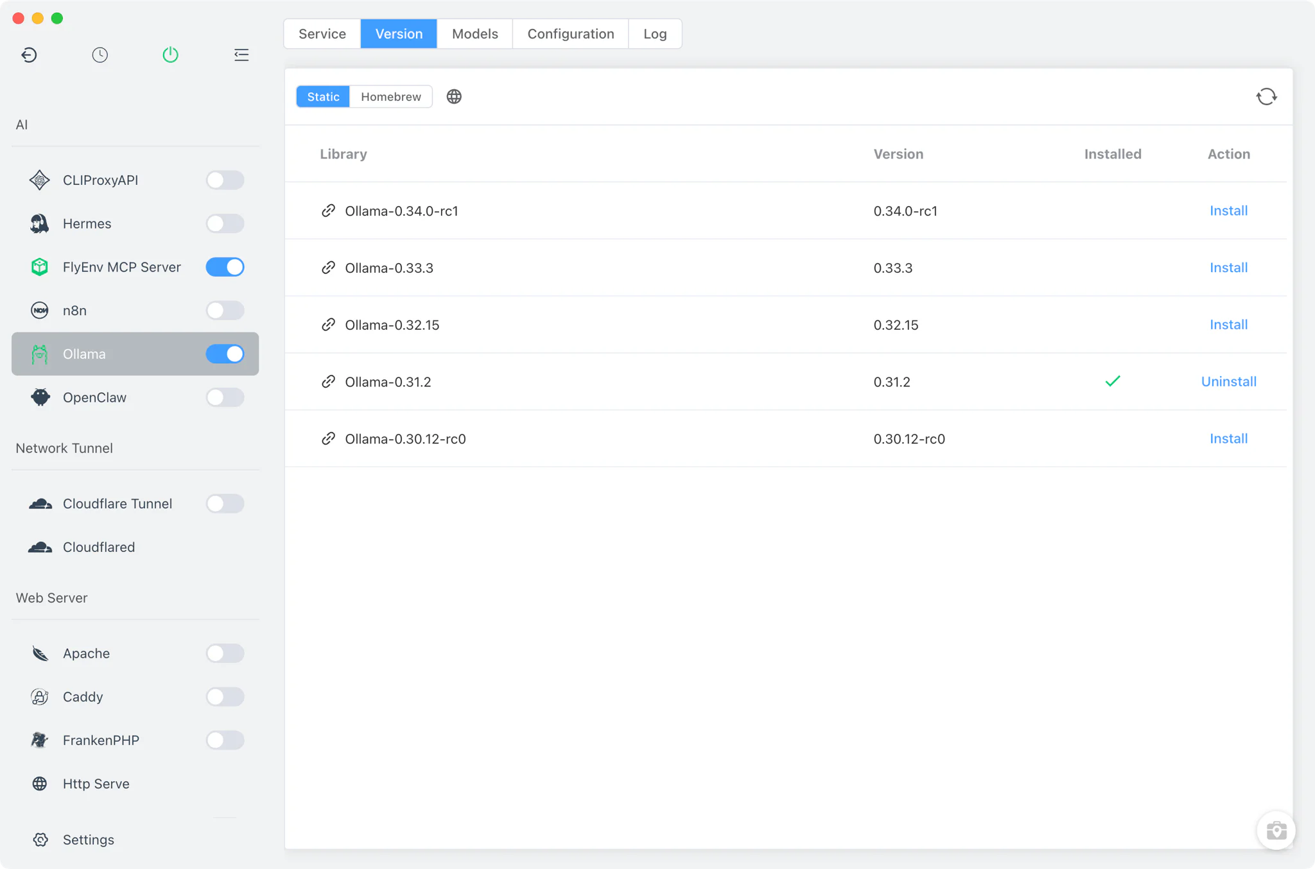Image resolution: width=1315 pixels, height=869 pixels.
Task: Open the history clock icon
Action: pyautogui.click(x=100, y=55)
